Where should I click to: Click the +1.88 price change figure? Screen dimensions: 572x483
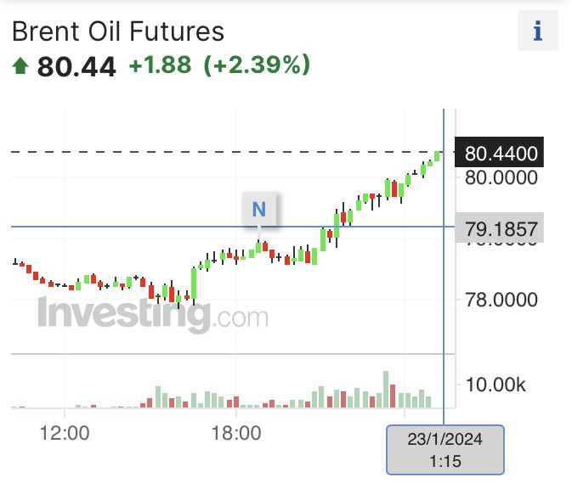pyautogui.click(x=160, y=65)
